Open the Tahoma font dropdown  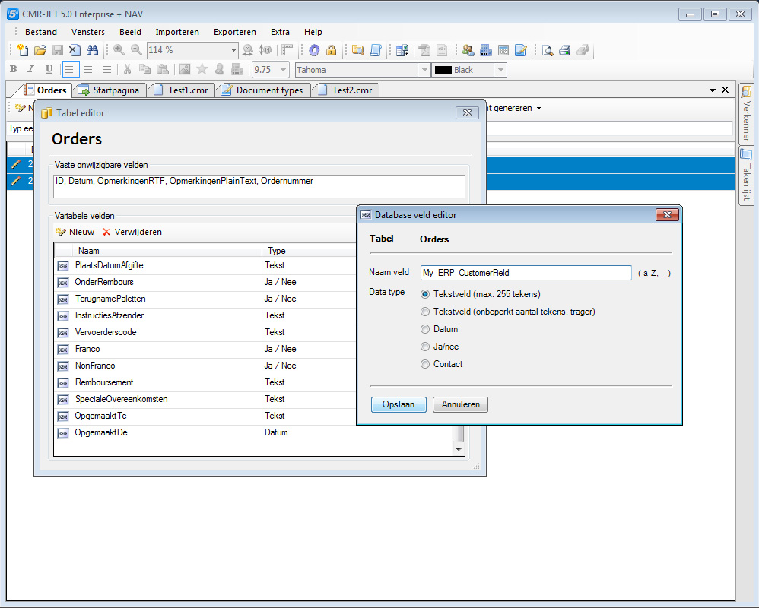point(424,70)
